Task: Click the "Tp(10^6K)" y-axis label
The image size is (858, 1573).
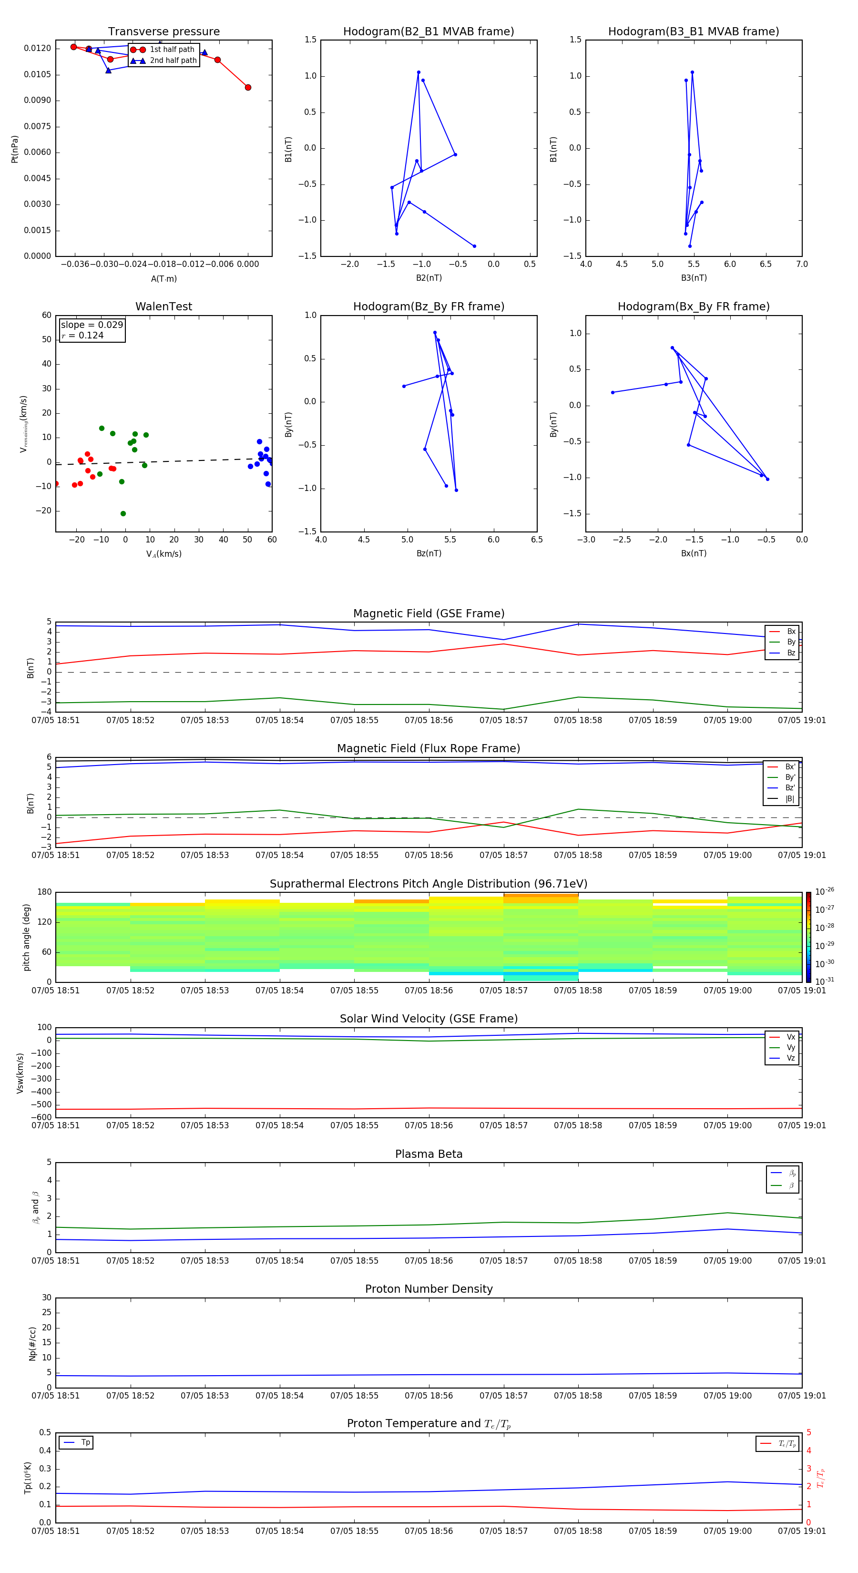Action: pyautogui.click(x=28, y=1478)
